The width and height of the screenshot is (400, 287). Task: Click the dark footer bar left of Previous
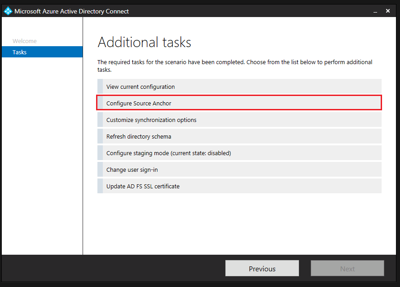(x=112, y=269)
